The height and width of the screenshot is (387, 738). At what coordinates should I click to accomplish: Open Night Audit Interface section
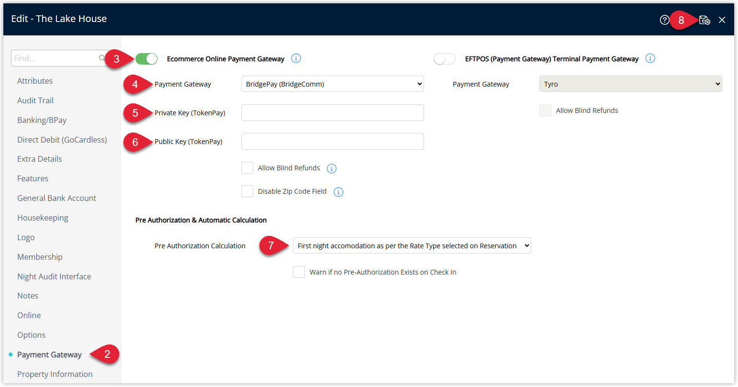54,276
